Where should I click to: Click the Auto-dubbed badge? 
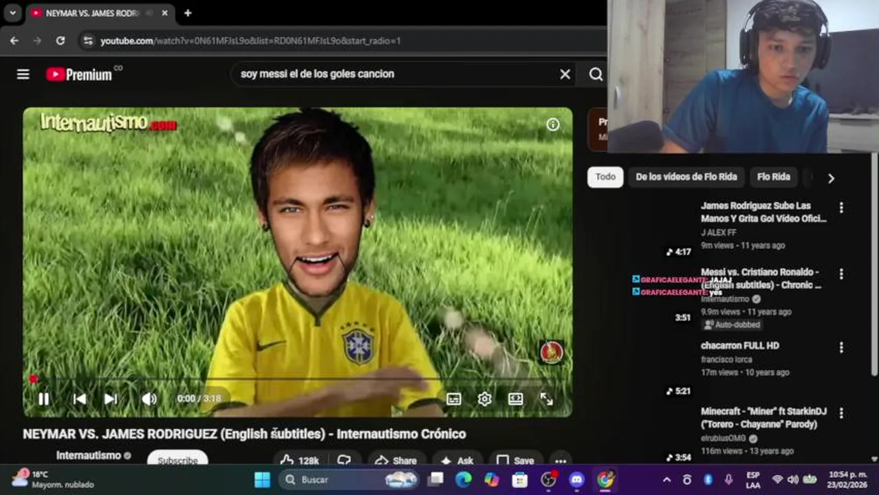[x=731, y=324]
